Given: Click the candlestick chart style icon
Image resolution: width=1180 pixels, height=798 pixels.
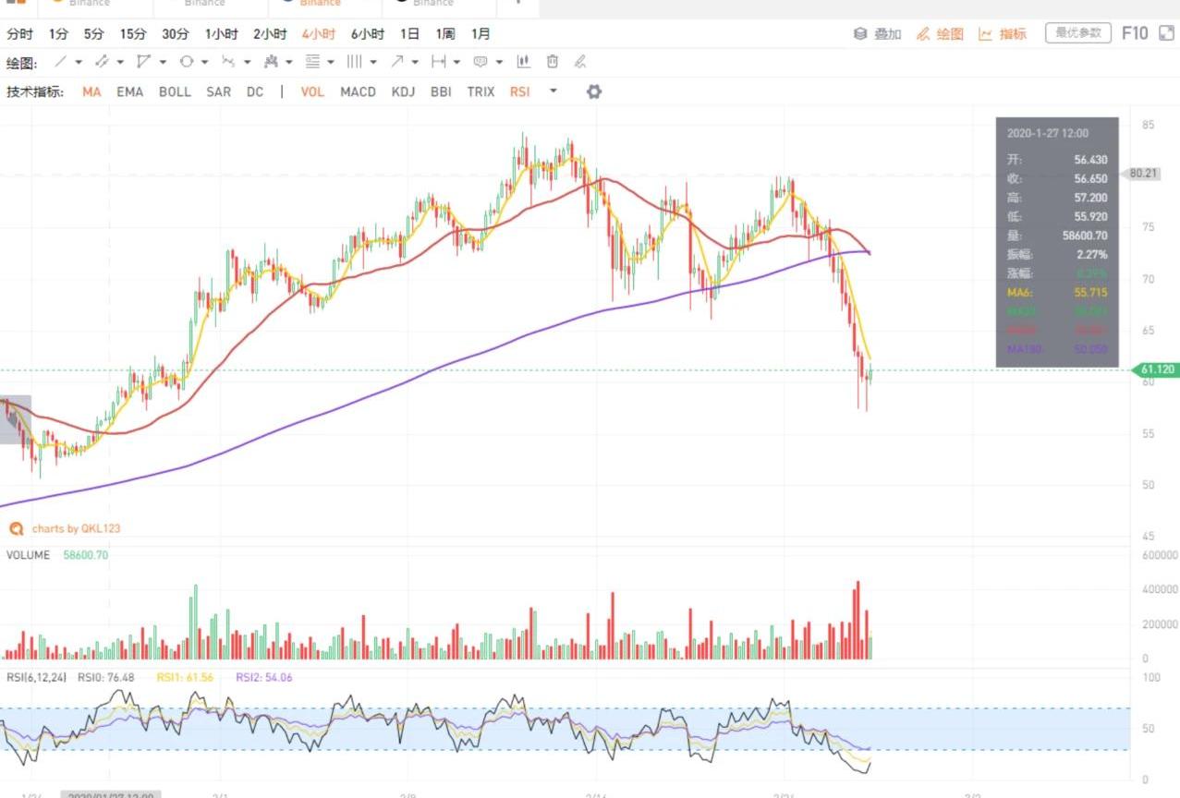Looking at the screenshot, I should [524, 62].
